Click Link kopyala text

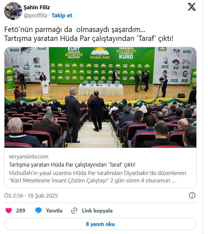(97, 211)
